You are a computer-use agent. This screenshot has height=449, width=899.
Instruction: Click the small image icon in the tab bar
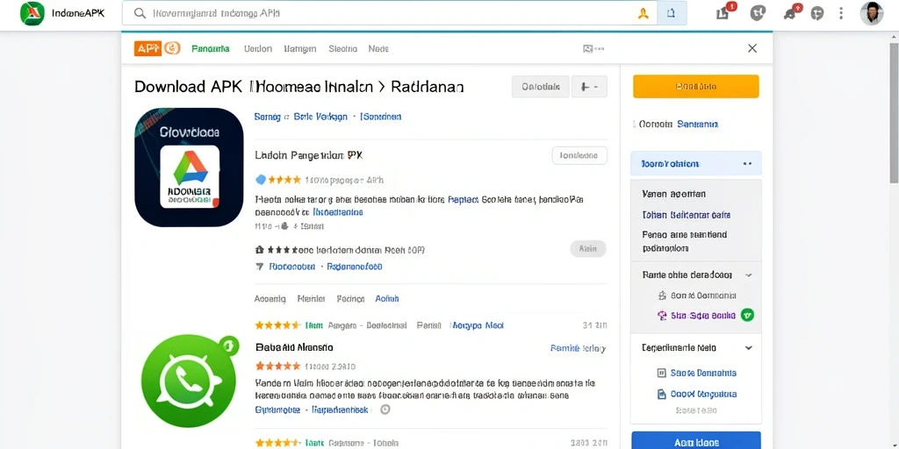[587, 49]
